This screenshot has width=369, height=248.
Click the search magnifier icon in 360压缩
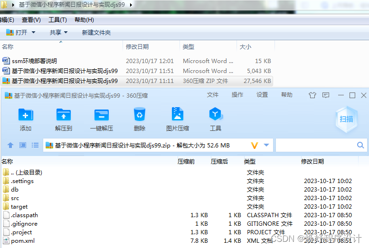360,145
